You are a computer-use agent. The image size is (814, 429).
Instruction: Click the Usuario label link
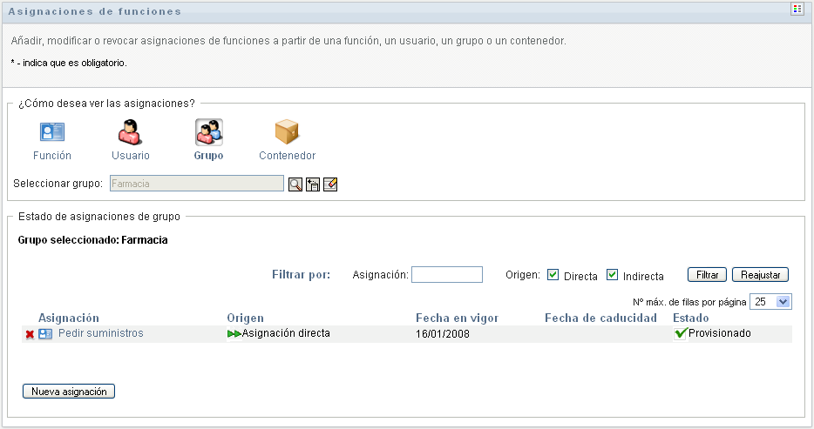tap(131, 156)
